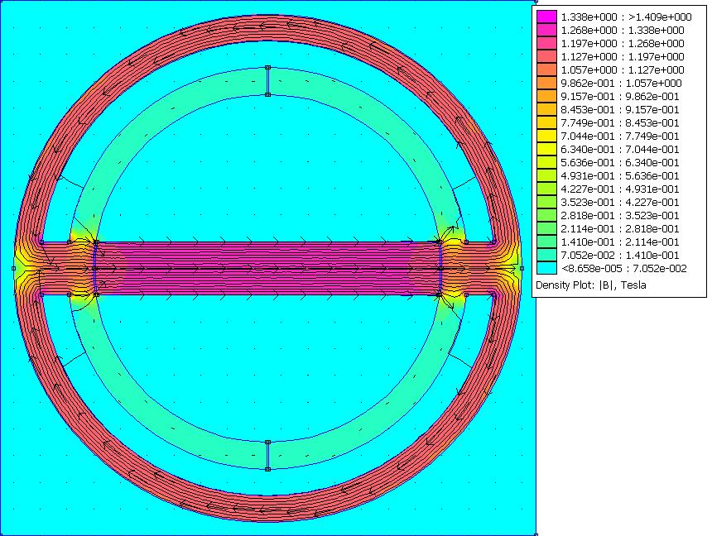Select the 7.044e-001 yellow legend swatch
Viewport: 712px width, 536px height.
546,136
